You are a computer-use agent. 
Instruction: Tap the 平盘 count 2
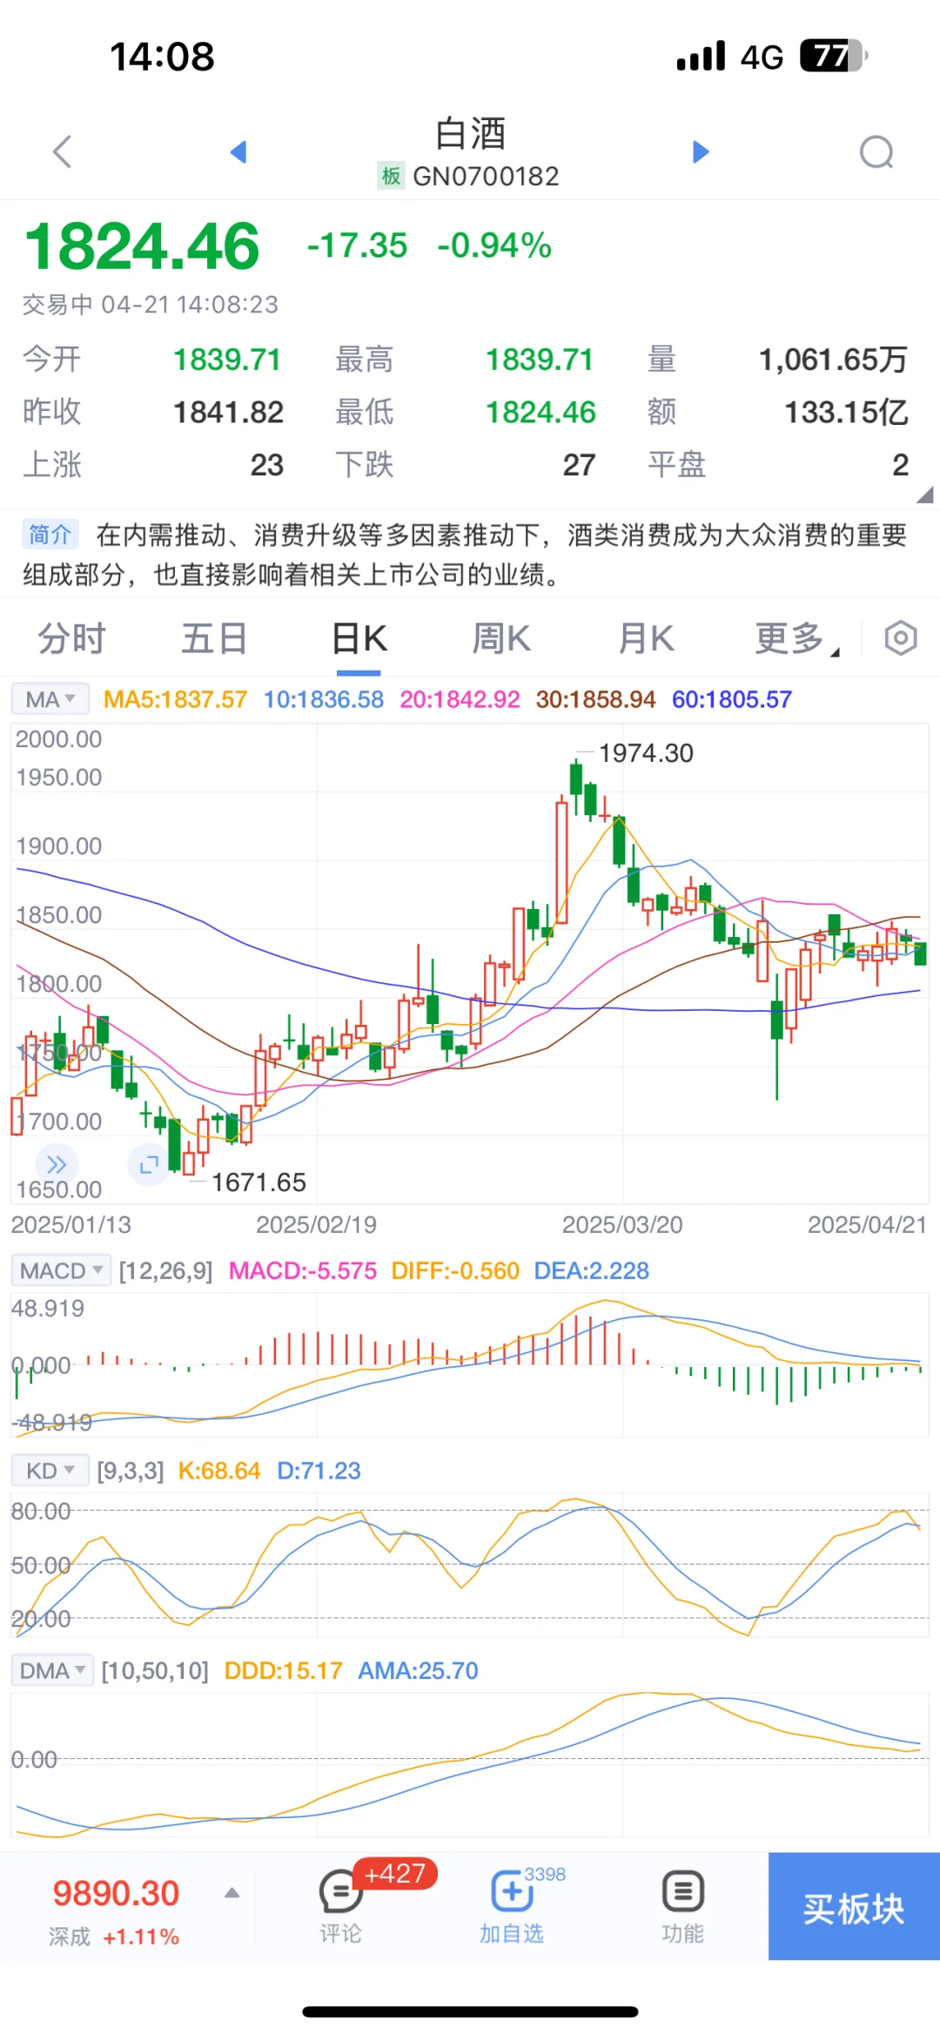pos(901,465)
